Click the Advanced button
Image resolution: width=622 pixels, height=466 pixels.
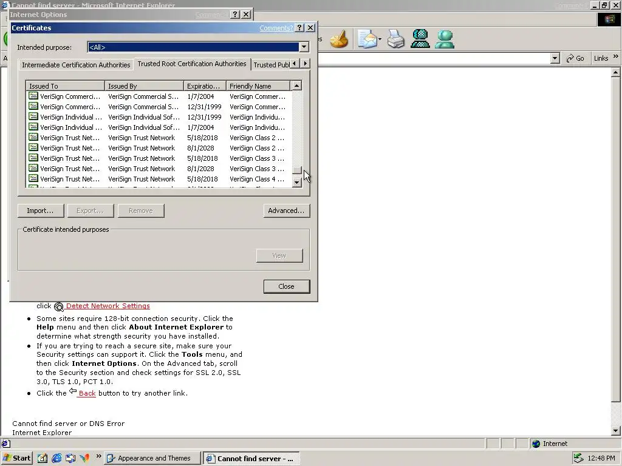[x=287, y=211]
